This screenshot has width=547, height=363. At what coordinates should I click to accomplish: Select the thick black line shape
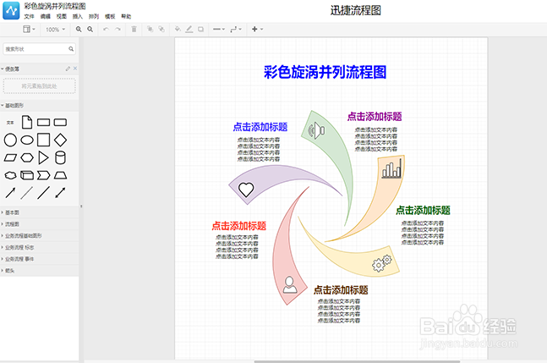43,193
